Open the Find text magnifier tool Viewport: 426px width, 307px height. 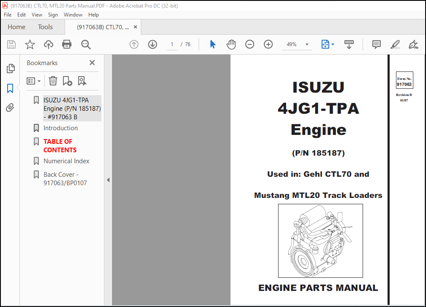point(86,44)
